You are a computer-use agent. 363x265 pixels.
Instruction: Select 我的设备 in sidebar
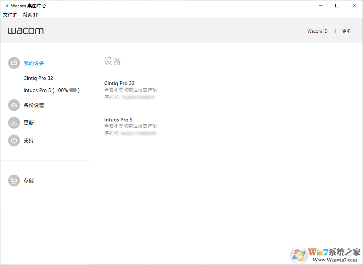34,63
